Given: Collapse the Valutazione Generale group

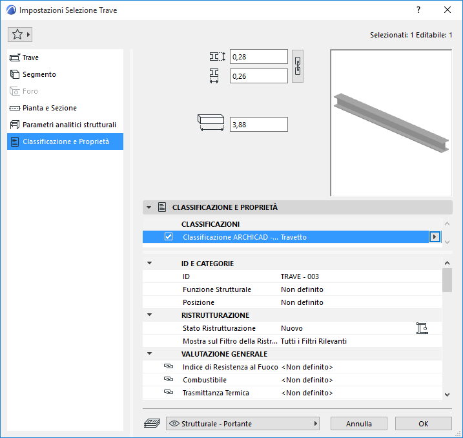Looking at the screenshot, I should [x=150, y=353].
